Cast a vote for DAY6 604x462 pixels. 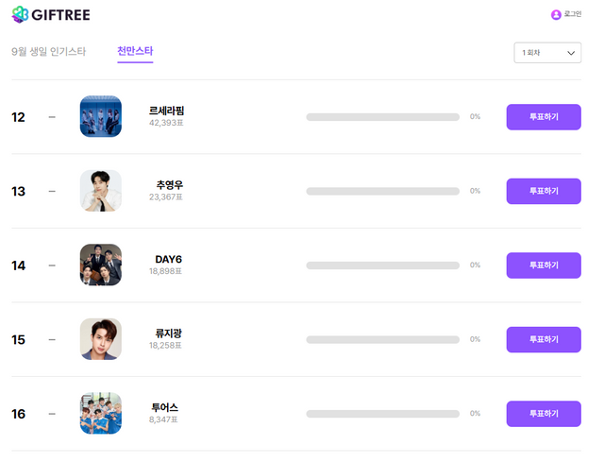pyautogui.click(x=544, y=265)
